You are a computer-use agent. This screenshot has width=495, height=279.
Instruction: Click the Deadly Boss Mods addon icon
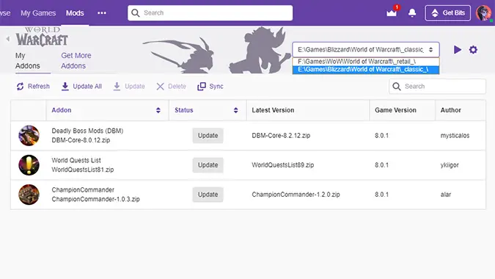pos(29,136)
